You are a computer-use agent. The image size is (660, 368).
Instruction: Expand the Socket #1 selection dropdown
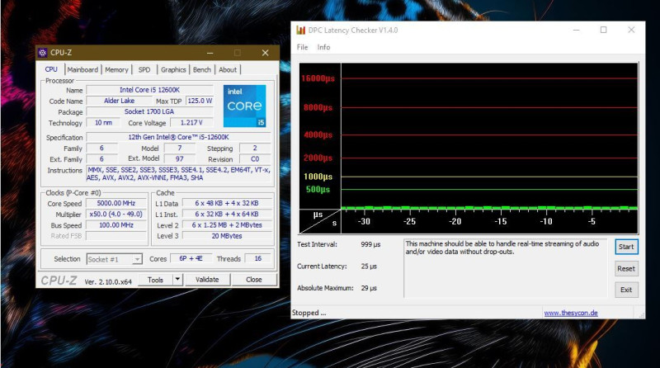[x=137, y=259]
